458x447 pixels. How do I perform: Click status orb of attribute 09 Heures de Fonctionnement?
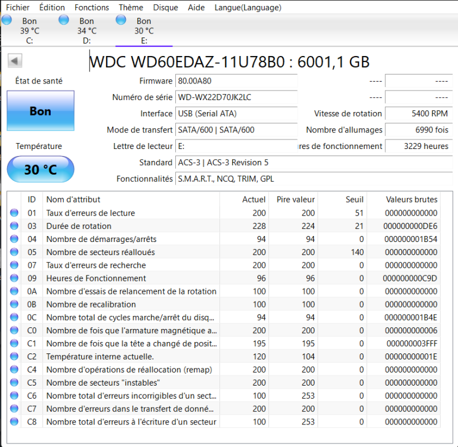point(14,278)
